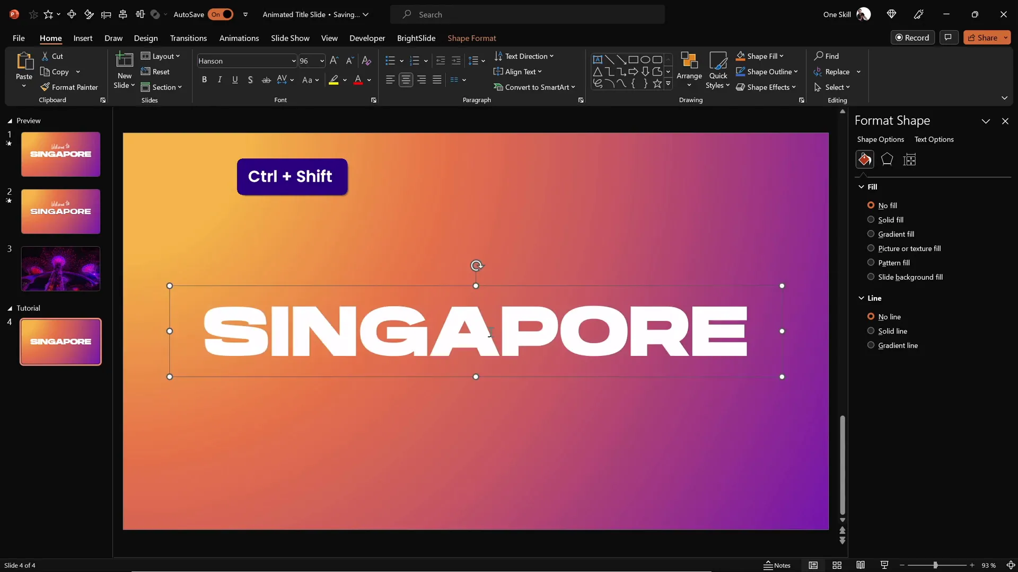Open the Design tab
1018x572 pixels.
click(x=146, y=38)
